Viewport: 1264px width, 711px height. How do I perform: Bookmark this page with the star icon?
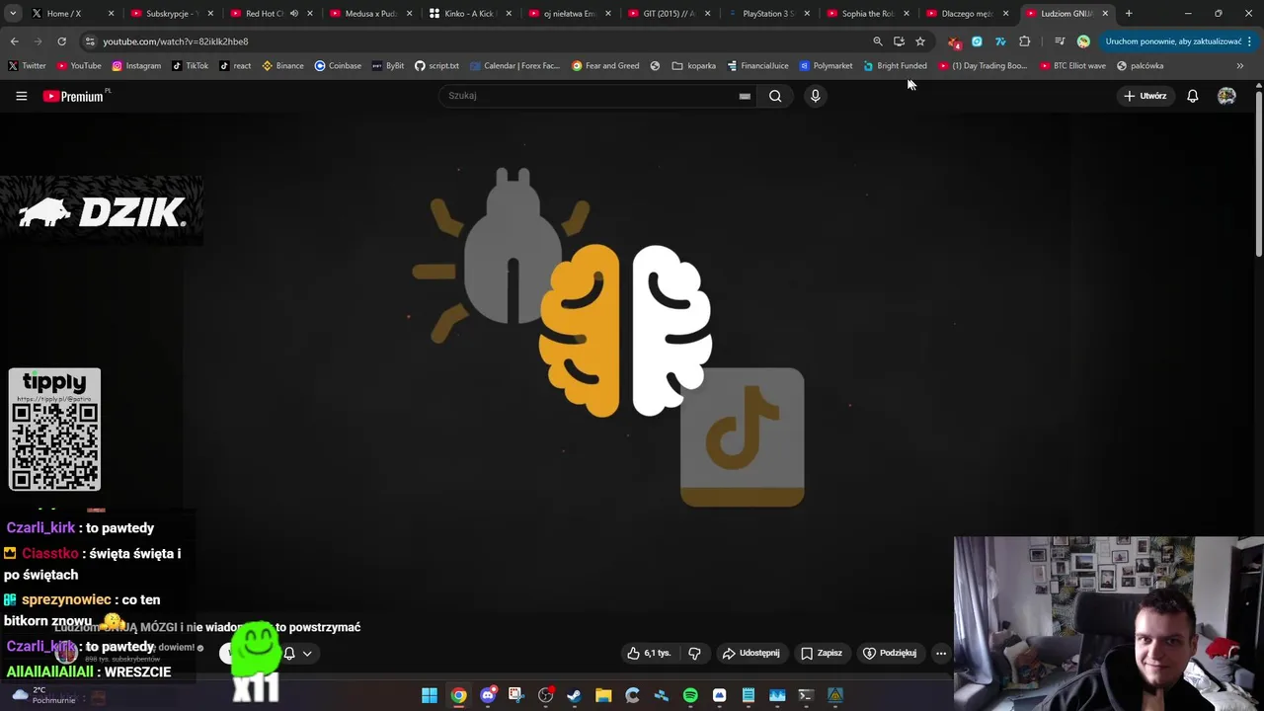pyautogui.click(x=920, y=41)
